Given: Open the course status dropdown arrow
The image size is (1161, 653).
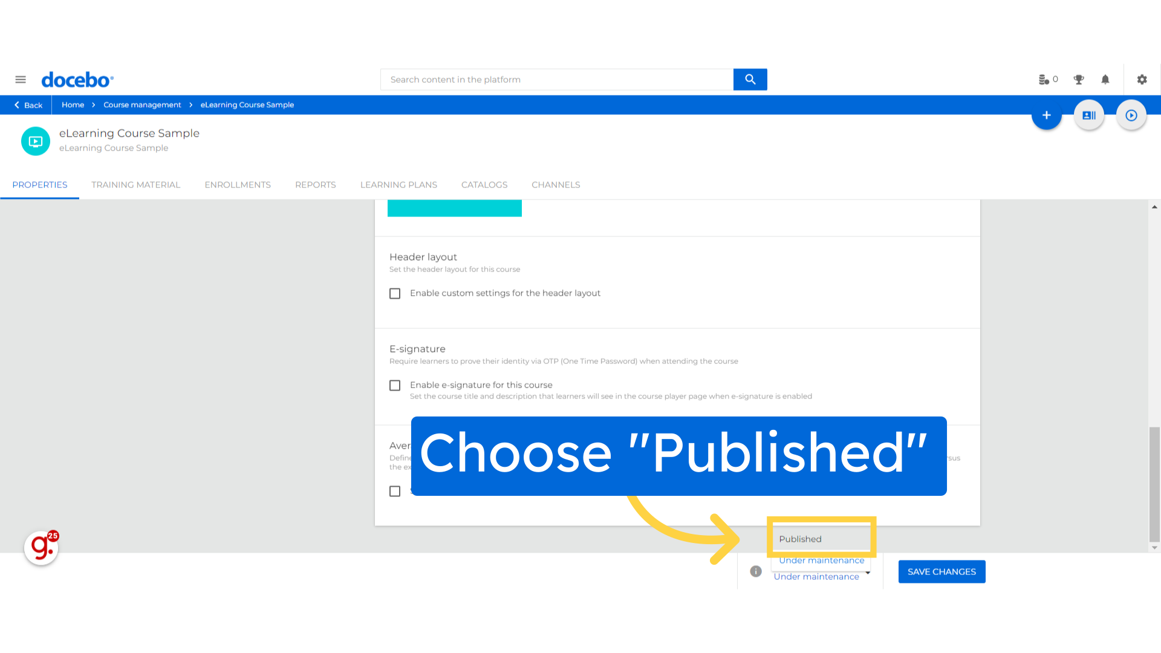Looking at the screenshot, I should point(868,573).
